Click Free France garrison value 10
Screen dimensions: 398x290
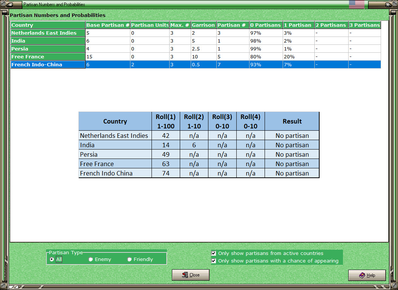coord(204,56)
